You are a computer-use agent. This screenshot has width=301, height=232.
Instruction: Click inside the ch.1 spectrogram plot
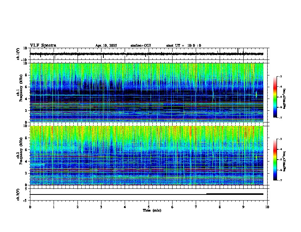147,92
